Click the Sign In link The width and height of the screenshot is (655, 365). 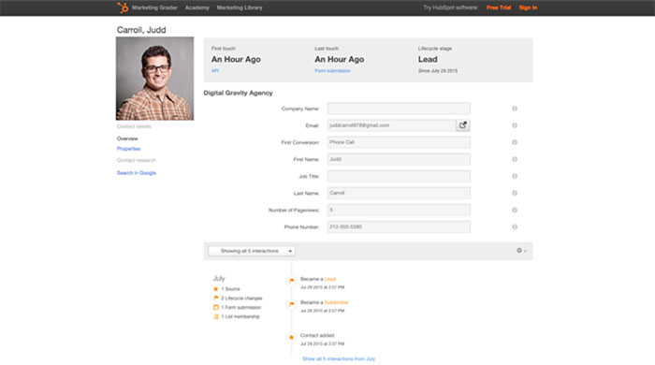[x=528, y=7]
